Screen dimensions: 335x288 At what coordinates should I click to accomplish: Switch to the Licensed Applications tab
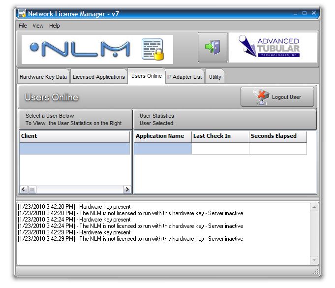click(x=99, y=77)
